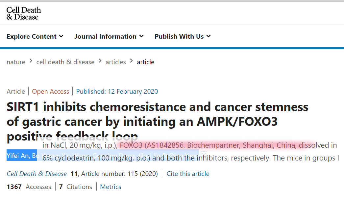Expand the Explore Content menu
Viewport: 344px width, 208px height.
(35, 36)
